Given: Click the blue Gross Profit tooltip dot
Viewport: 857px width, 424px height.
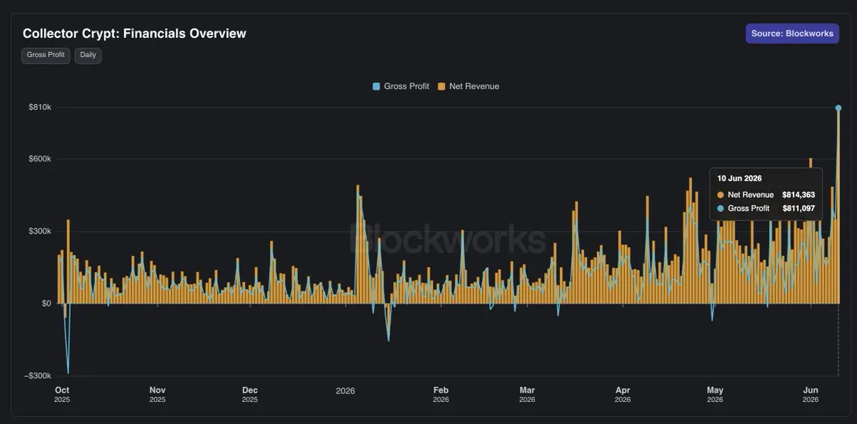Looking at the screenshot, I should pyautogui.click(x=721, y=208).
